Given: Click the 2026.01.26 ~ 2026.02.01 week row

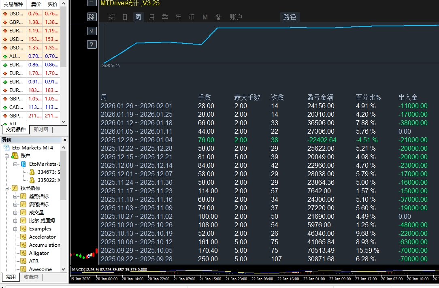Looking at the screenshot, I should [x=264, y=106].
